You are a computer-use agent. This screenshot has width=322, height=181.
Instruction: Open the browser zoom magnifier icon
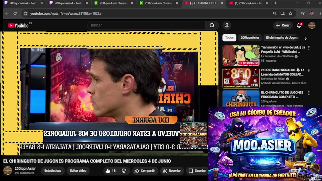tap(275, 14)
